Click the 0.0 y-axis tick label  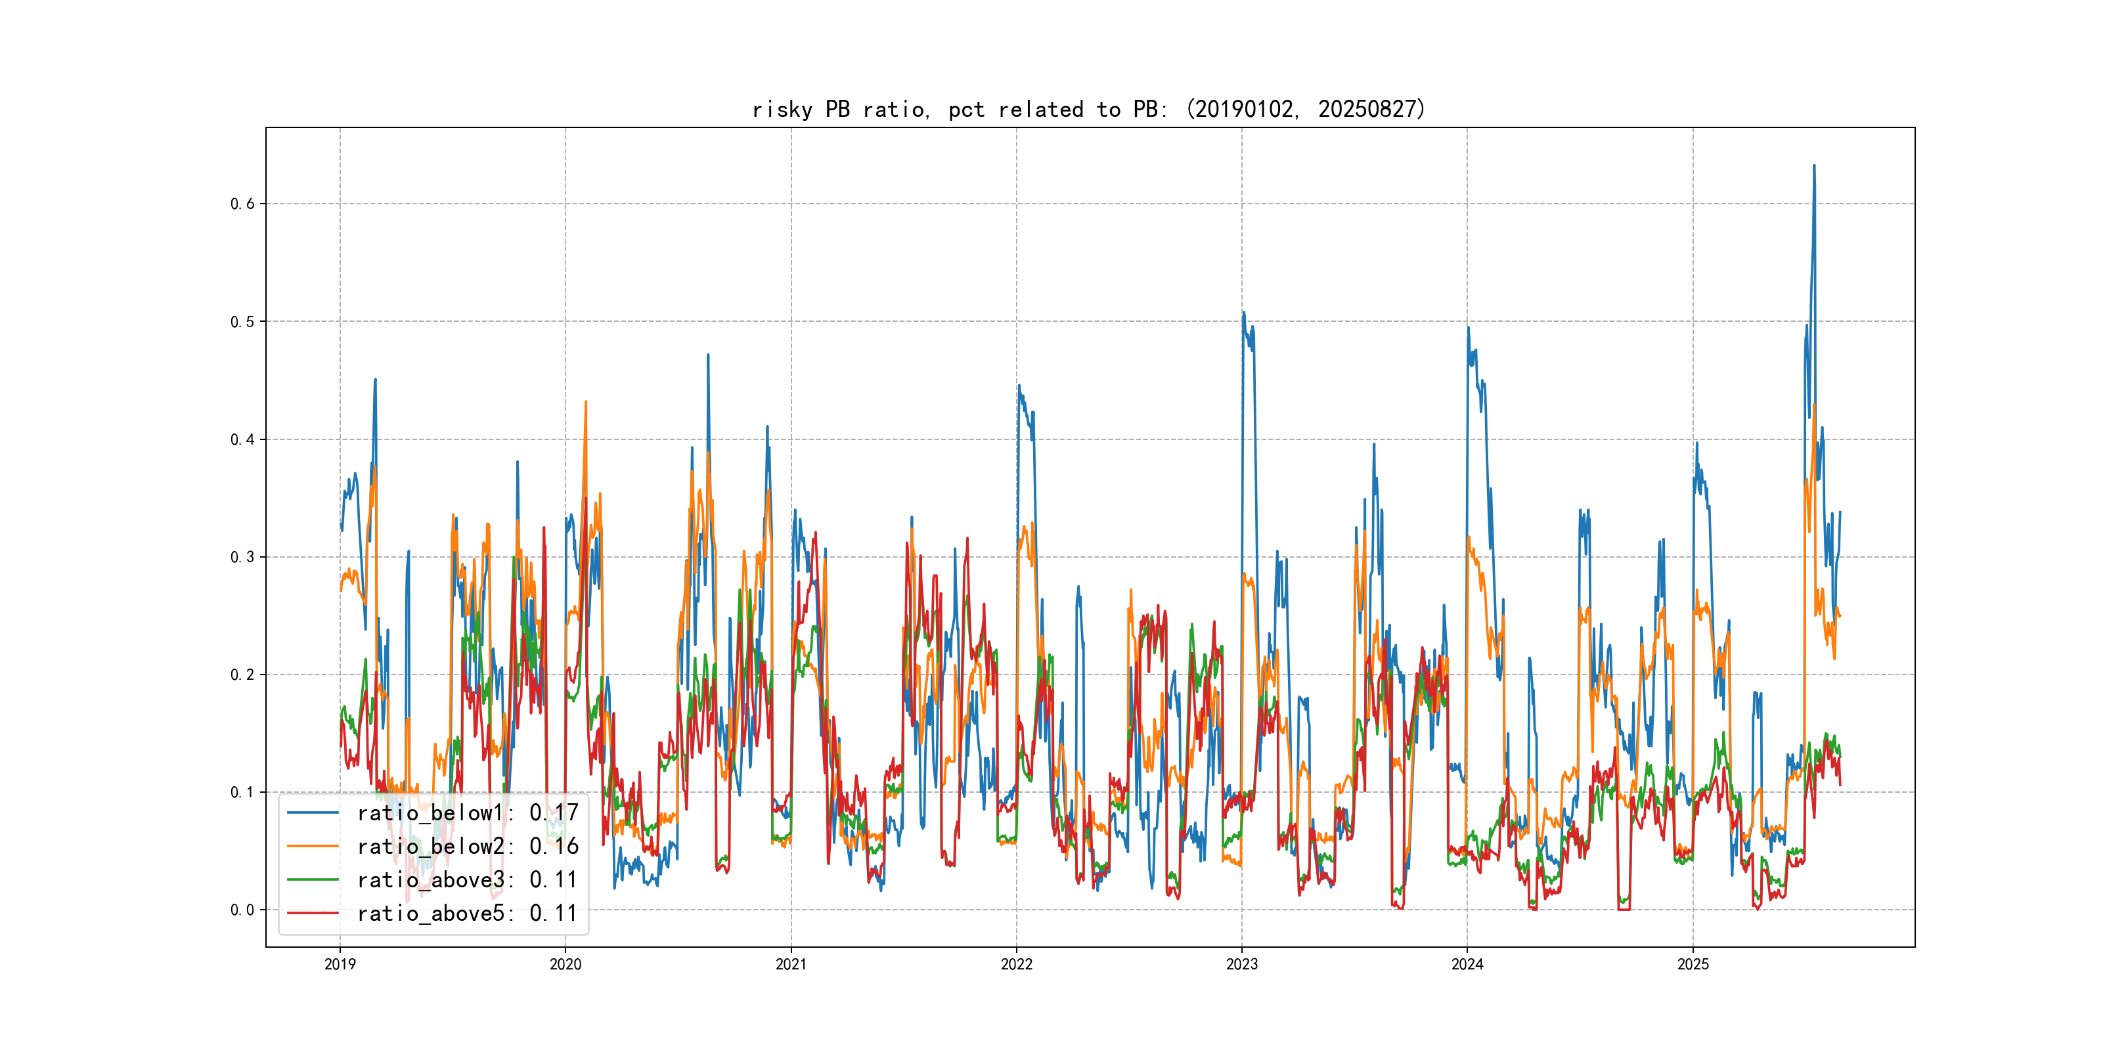click(242, 910)
